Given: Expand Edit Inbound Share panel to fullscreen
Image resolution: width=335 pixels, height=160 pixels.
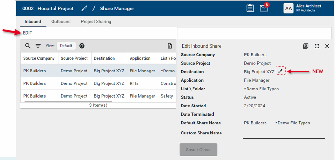Looking at the screenshot, I should [x=317, y=46].
